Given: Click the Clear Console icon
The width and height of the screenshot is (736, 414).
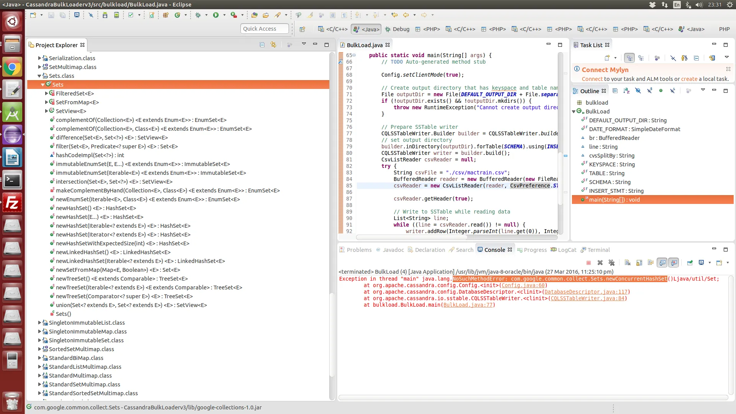Looking at the screenshot, I should (x=627, y=263).
